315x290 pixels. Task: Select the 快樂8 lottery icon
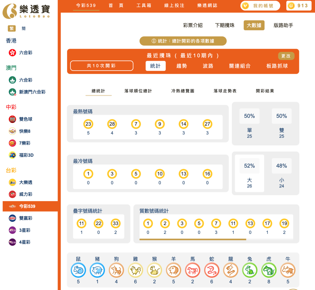12,131
